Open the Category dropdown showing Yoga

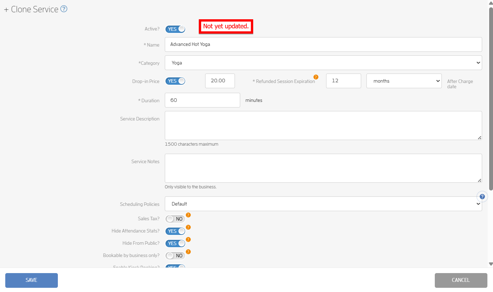(x=323, y=63)
